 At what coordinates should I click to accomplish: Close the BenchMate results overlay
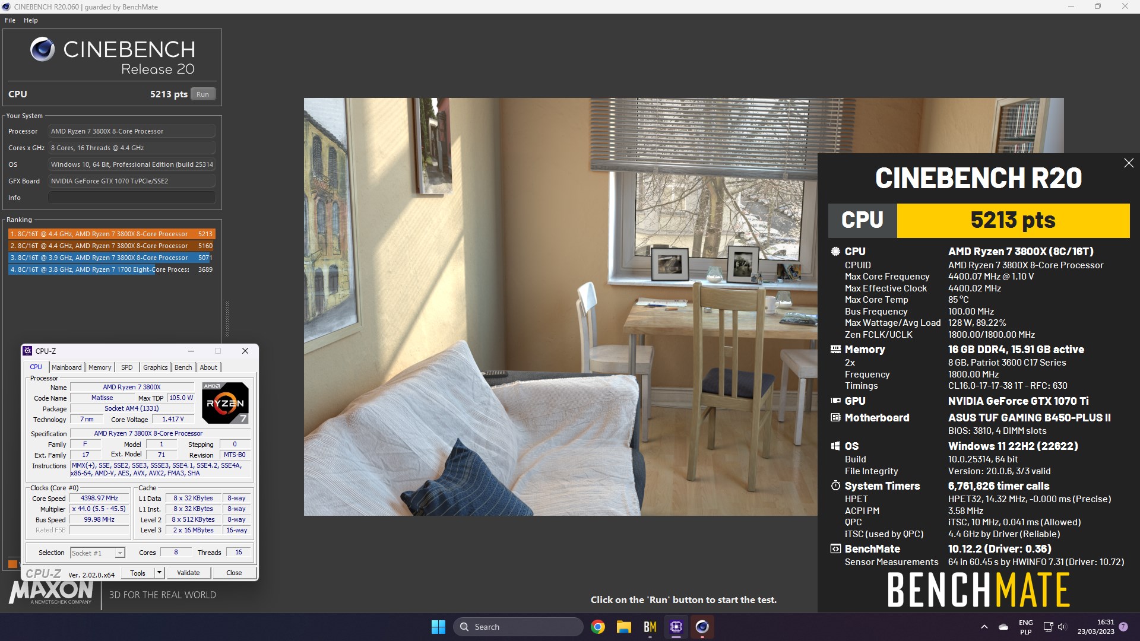tap(1129, 163)
